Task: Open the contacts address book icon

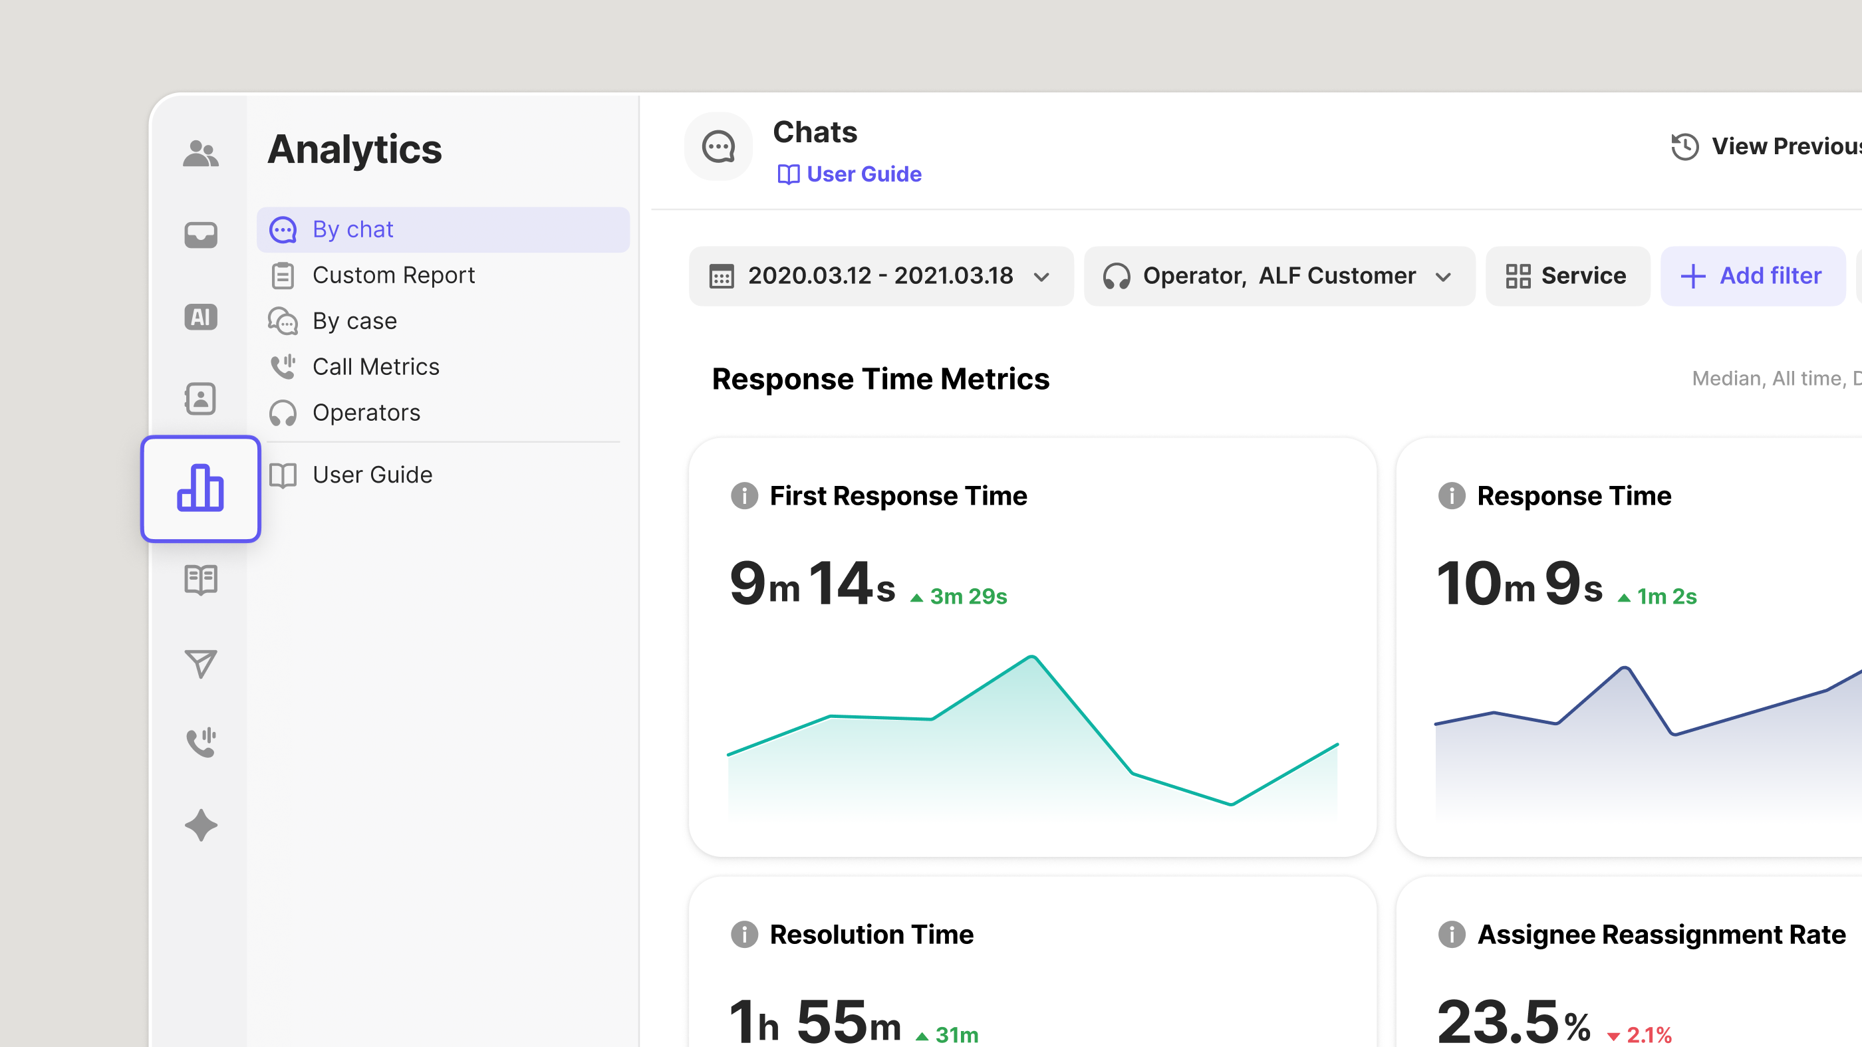Action: (x=200, y=399)
